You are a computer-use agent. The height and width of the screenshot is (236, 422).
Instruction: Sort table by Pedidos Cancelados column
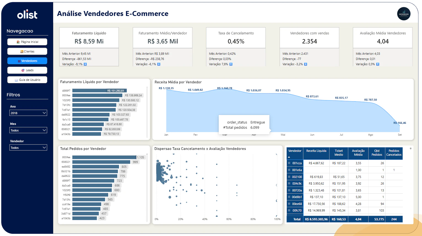click(x=394, y=153)
